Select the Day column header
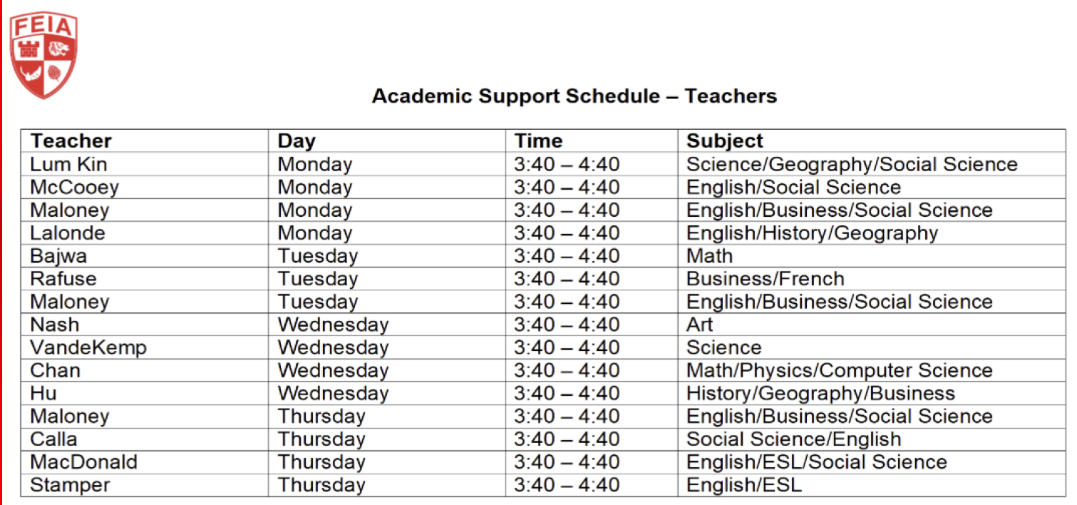1077x505 pixels. 297,141
